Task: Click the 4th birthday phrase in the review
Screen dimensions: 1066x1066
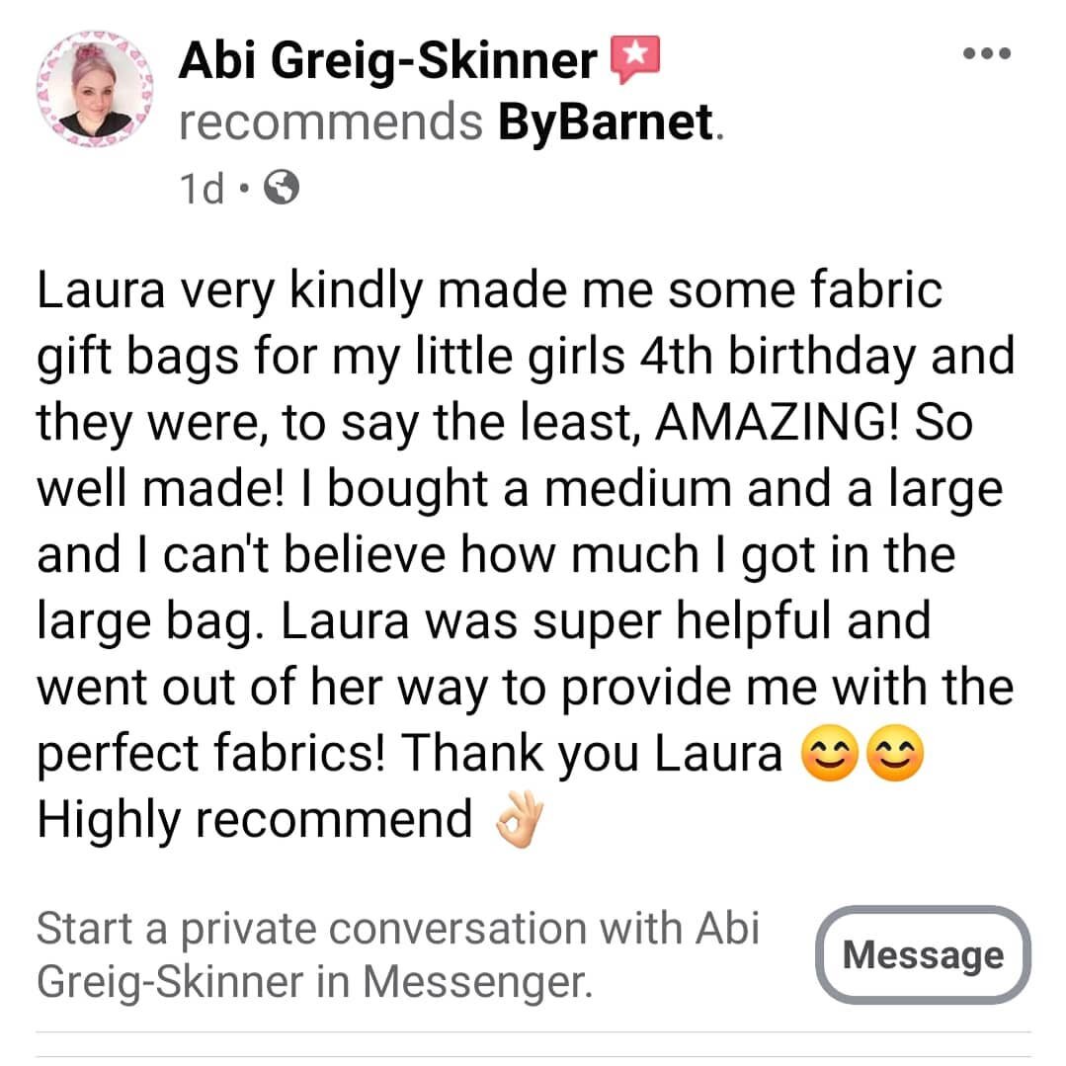Action: click(778, 357)
